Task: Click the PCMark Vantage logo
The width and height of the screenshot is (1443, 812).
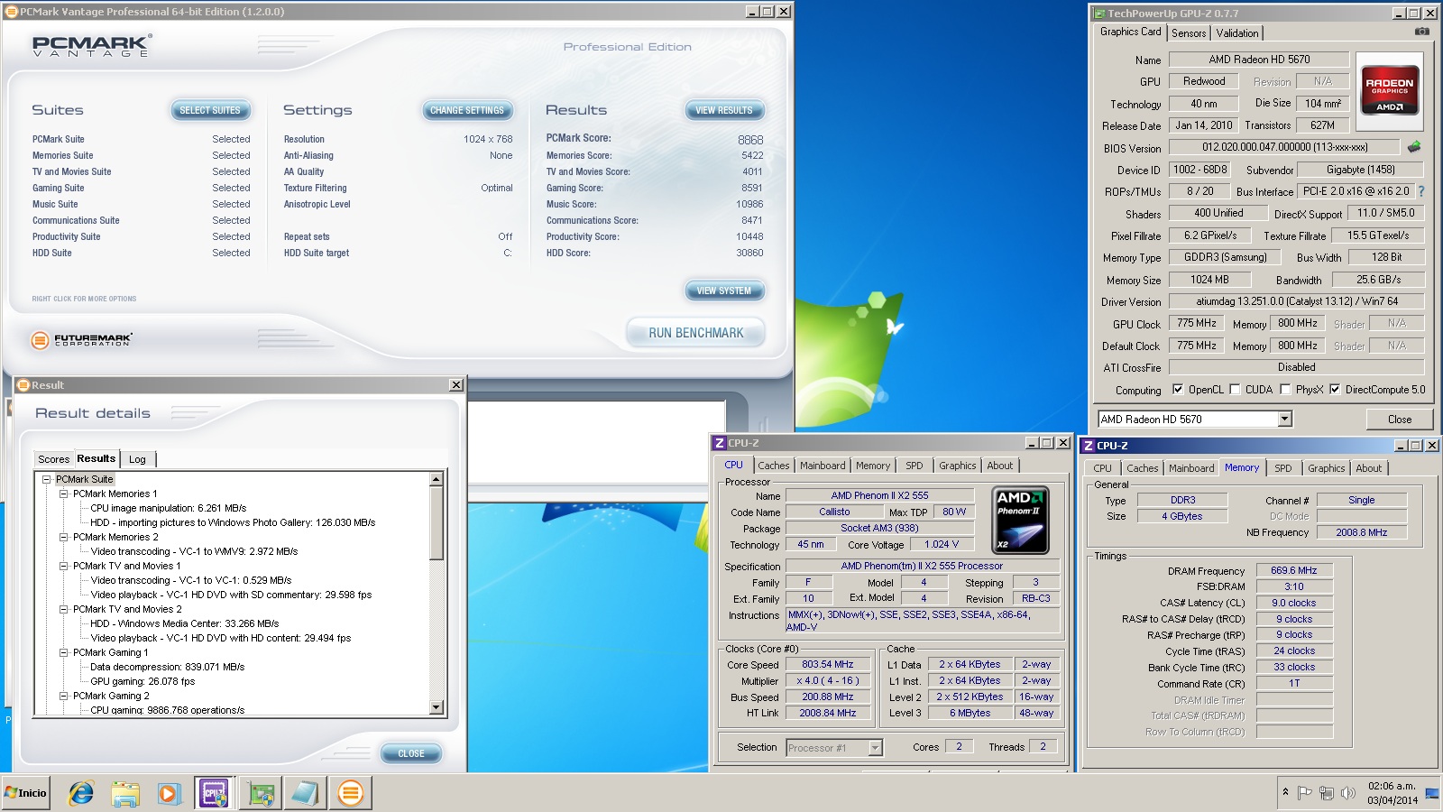Action: coord(92,46)
